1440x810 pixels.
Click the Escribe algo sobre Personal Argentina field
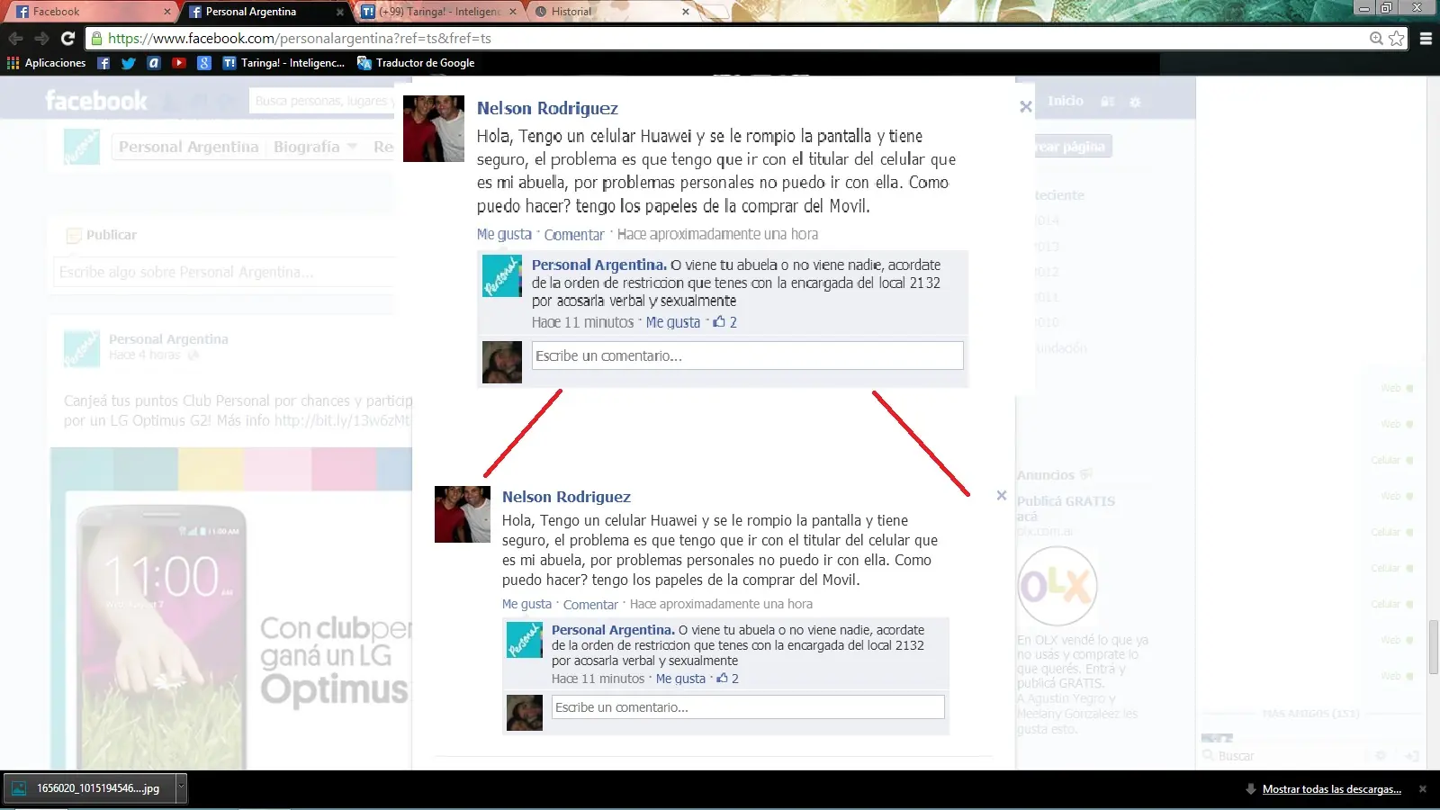point(225,272)
